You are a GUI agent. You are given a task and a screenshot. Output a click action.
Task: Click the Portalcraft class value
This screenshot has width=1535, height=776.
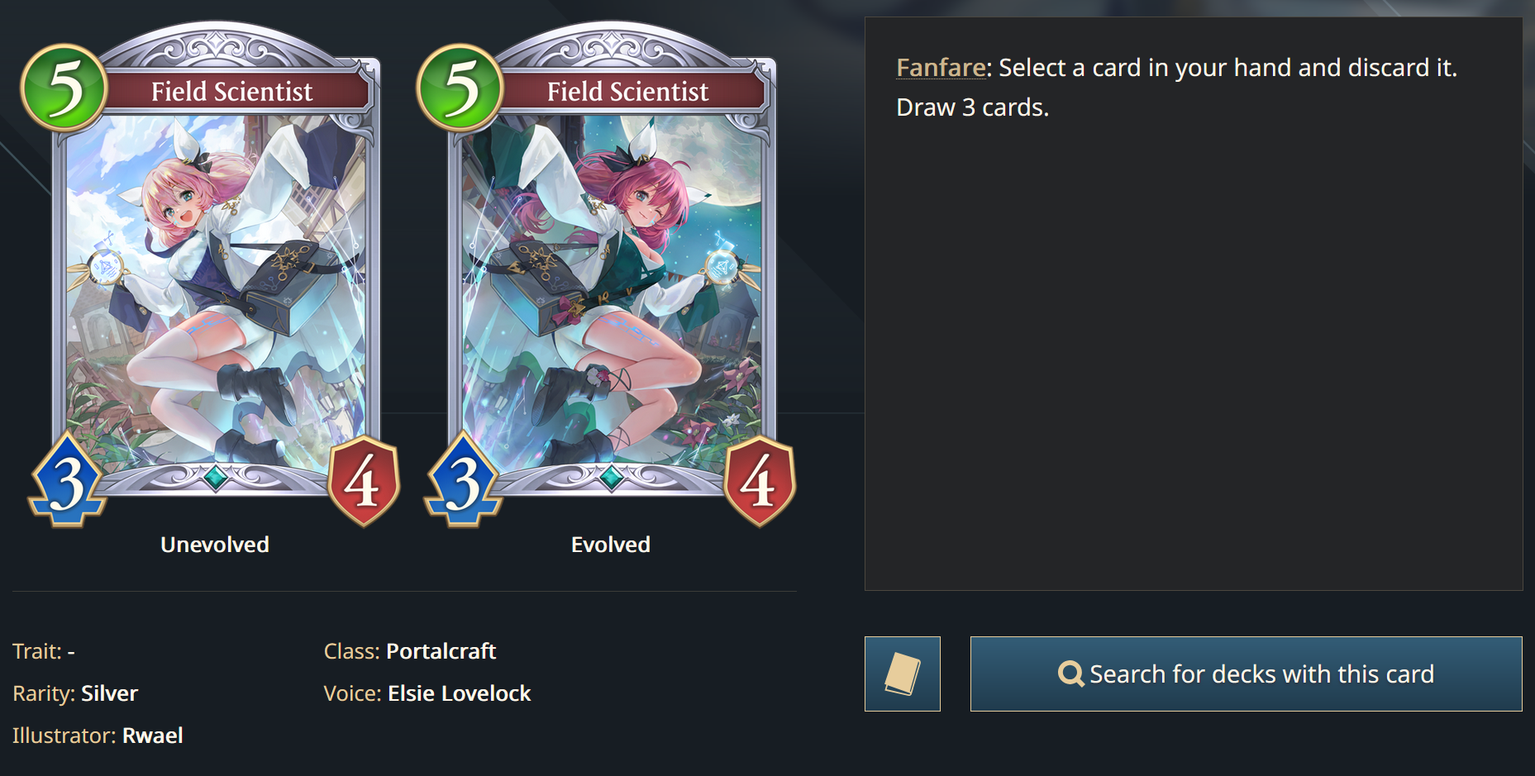tap(441, 651)
